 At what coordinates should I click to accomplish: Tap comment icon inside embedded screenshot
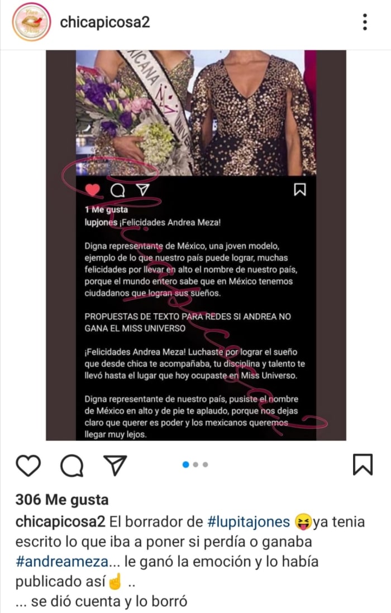tap(118, 190)
